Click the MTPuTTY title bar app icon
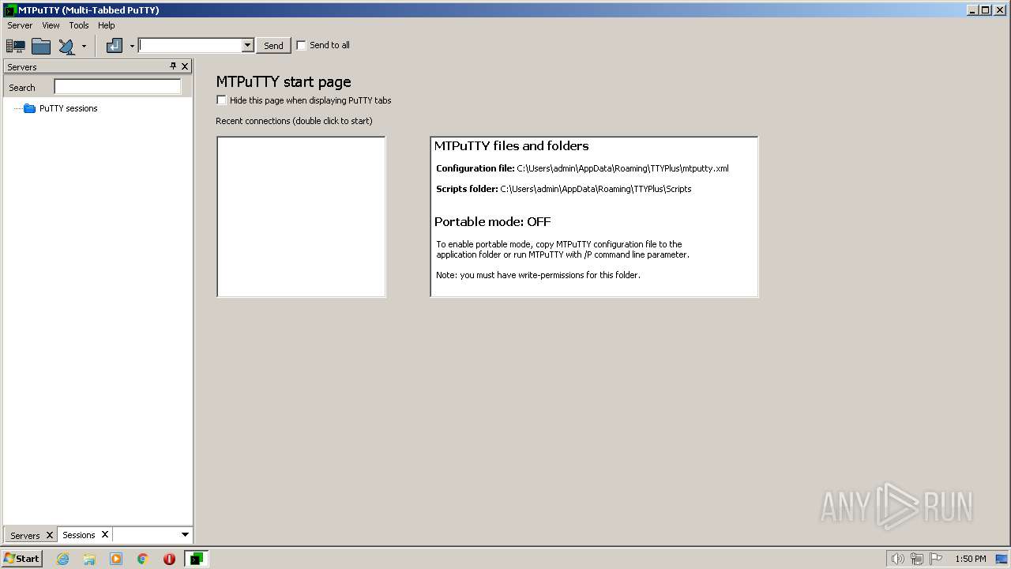The image size is (1011, 569). click(10, 10)
